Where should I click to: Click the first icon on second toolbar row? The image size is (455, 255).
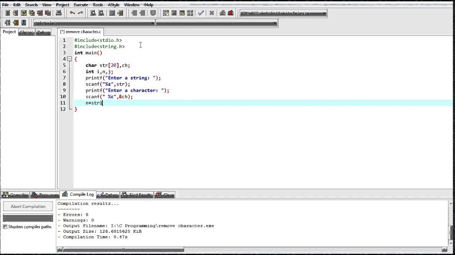click(x=7, y=23)
